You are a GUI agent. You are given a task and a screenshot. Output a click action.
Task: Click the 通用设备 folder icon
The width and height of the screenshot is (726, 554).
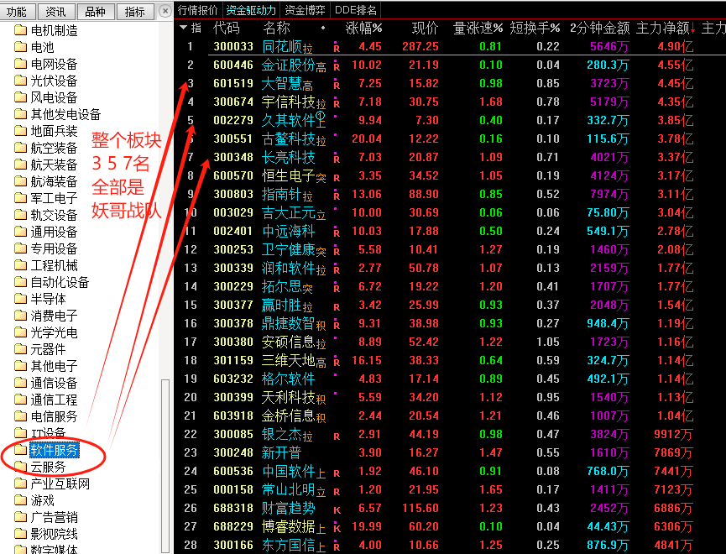(20, 232)
